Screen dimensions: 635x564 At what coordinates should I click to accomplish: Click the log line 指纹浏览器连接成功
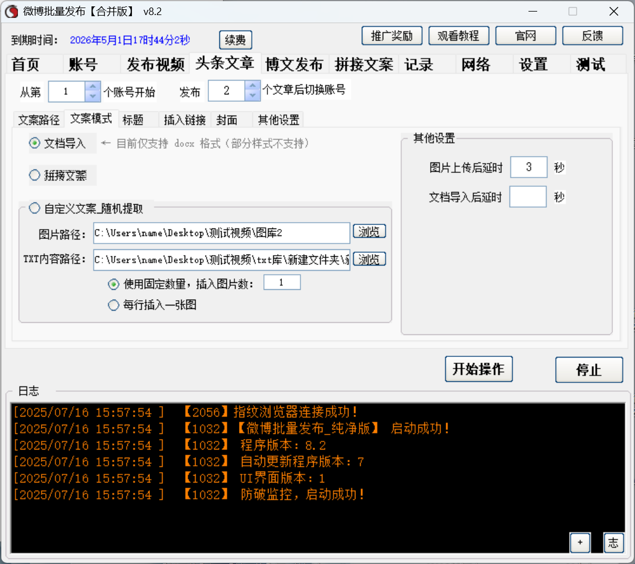185,412
